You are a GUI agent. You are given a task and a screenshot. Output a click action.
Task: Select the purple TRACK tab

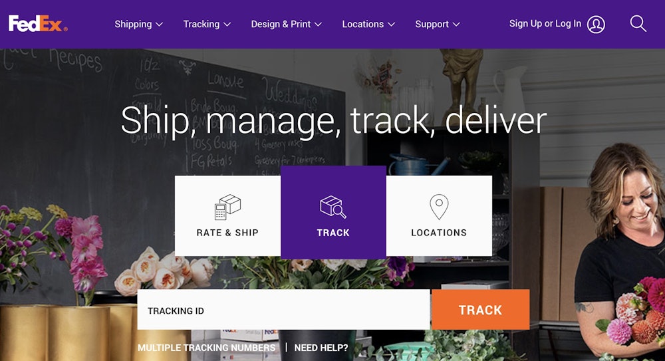pyautogui.click(x=333, y=212)
